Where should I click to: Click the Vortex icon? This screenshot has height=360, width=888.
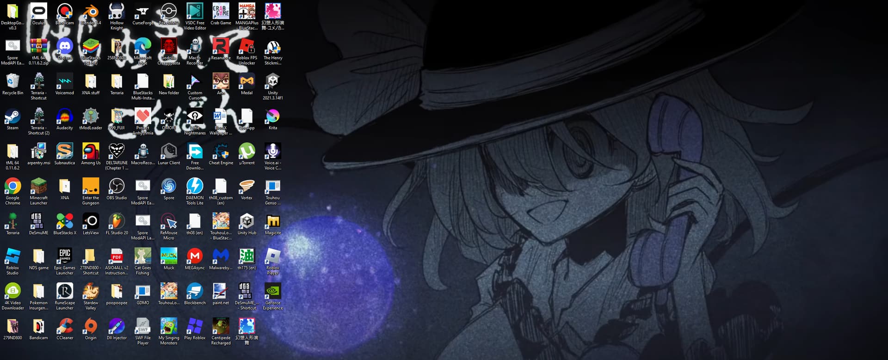pos(247,186)
